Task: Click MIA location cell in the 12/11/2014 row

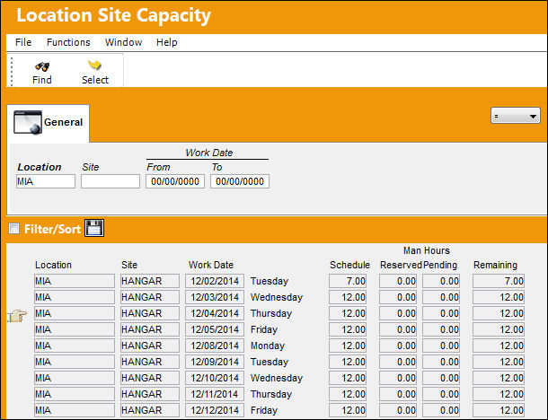Action: point(75,394)
